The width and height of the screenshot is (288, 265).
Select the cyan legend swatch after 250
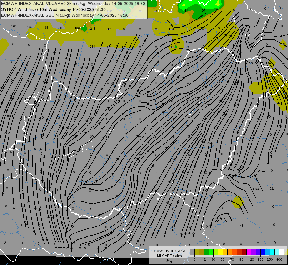(x=272, y=252)
